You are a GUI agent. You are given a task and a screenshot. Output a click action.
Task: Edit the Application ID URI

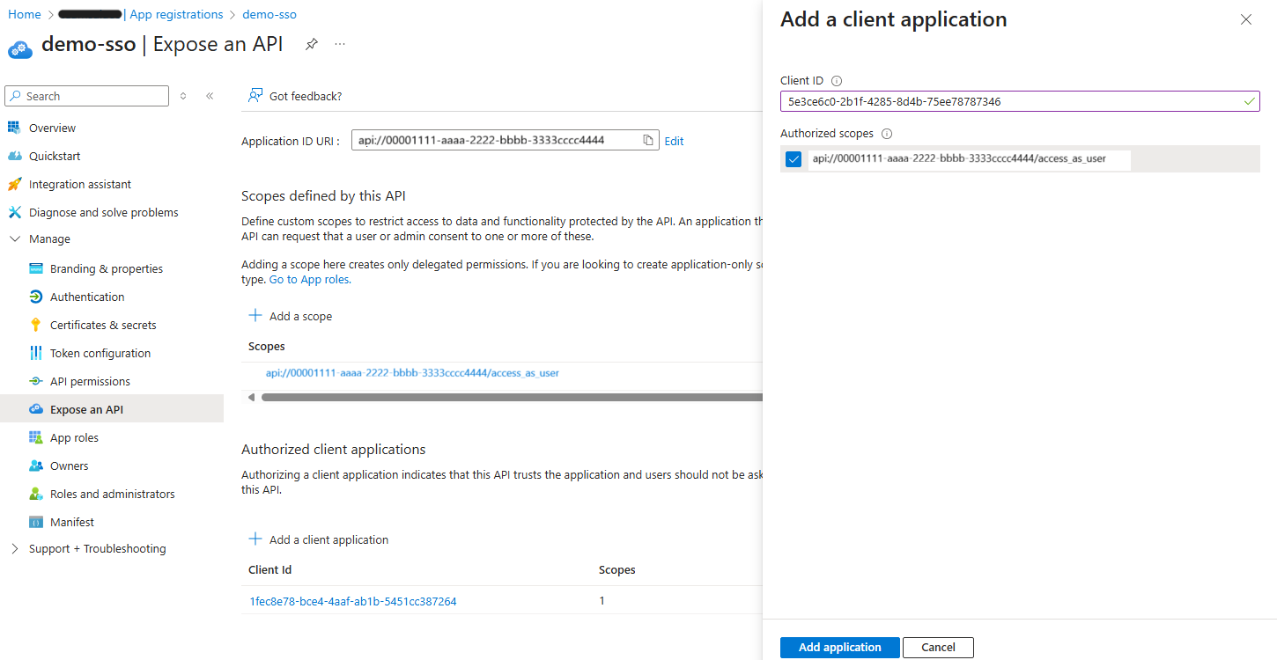pyautogui.click(x=674, y=141)
